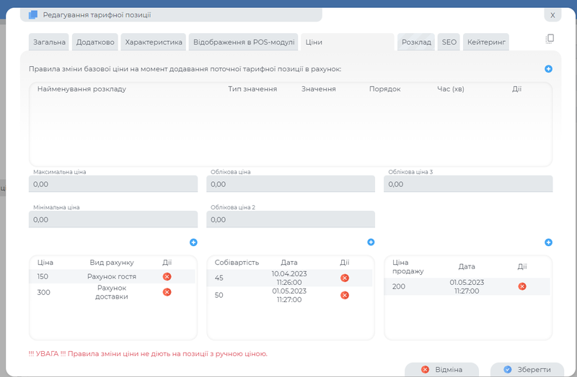577x377 pixels.
Task: Focus the Облікова ціна 2 field
Action: [291, 219]
